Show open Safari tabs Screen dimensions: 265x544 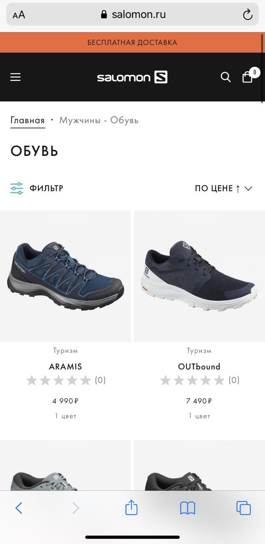point(244,508)
